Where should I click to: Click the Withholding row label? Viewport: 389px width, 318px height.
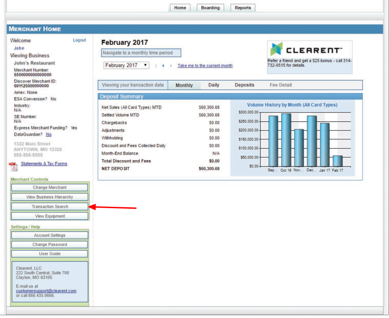pos(112,138)
